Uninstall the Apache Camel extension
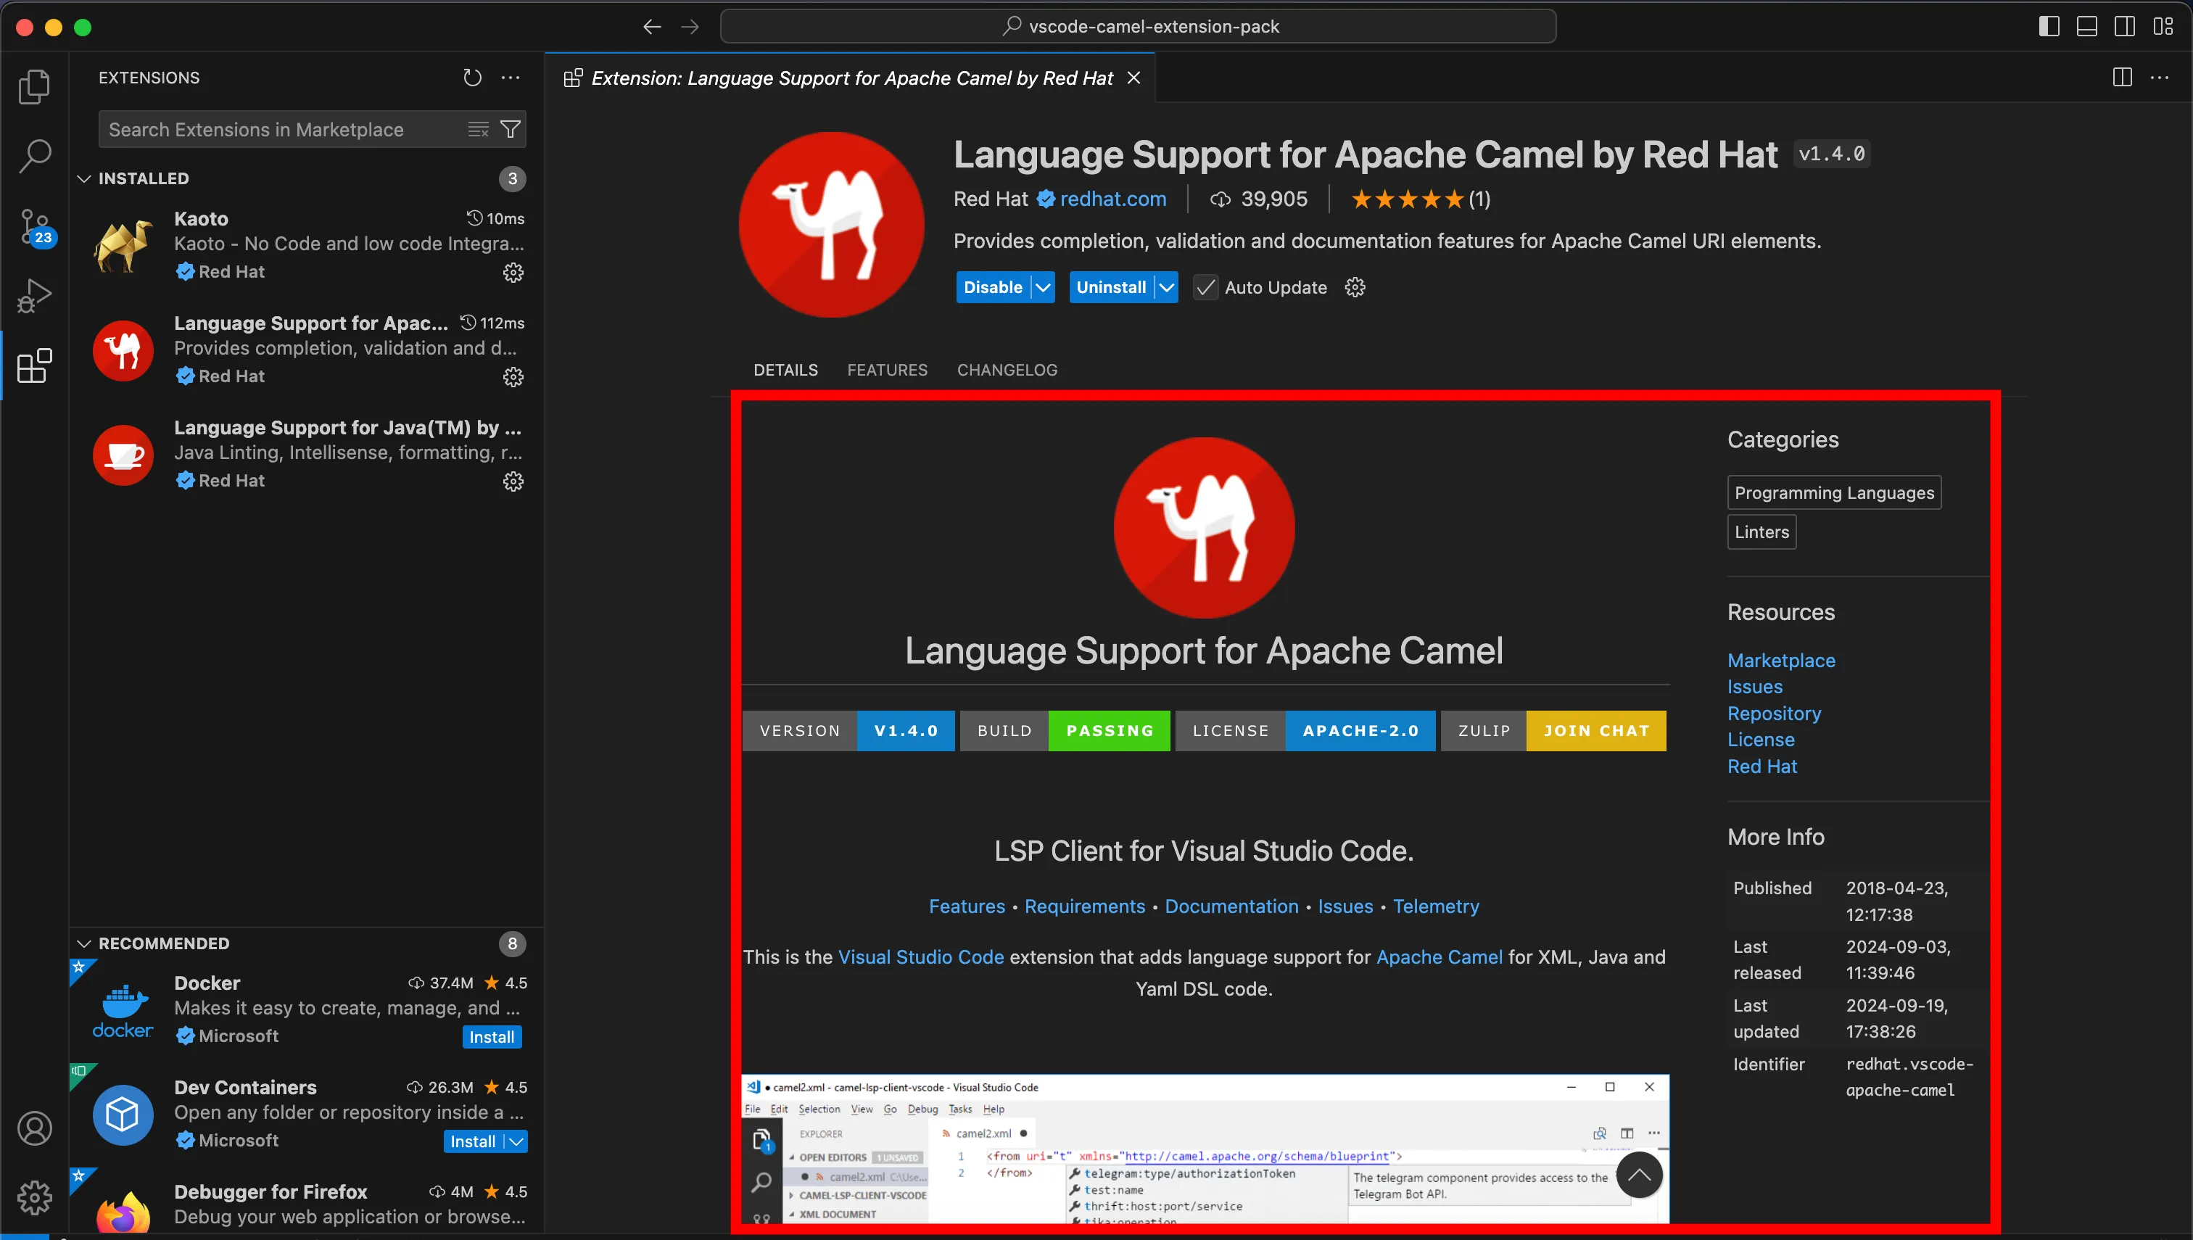Viewport: 2193px width, 1240px height. (x=1110, y=287)
